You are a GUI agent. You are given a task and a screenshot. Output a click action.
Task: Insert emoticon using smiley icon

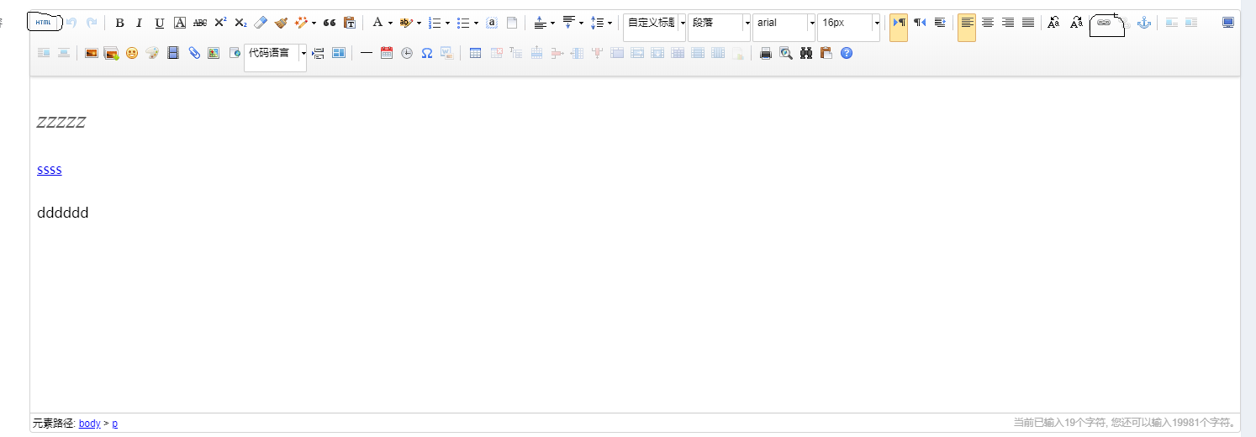(x=132, y=53)
